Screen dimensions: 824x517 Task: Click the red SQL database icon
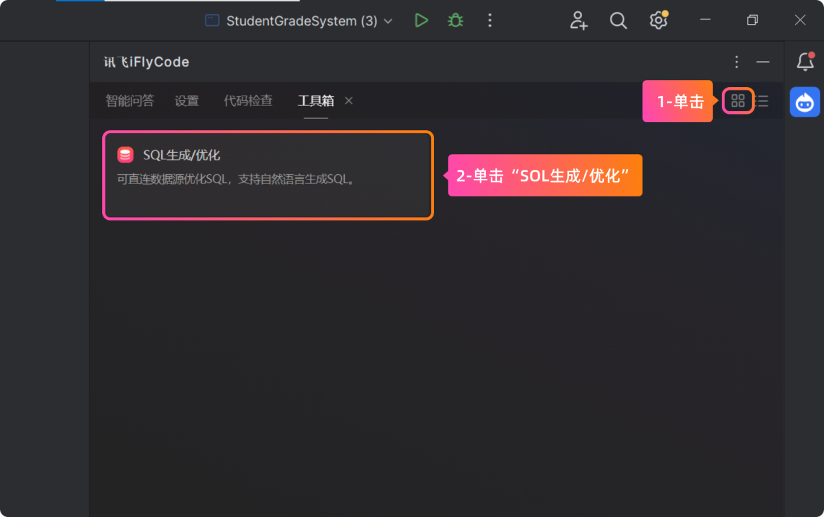[126, 155]
